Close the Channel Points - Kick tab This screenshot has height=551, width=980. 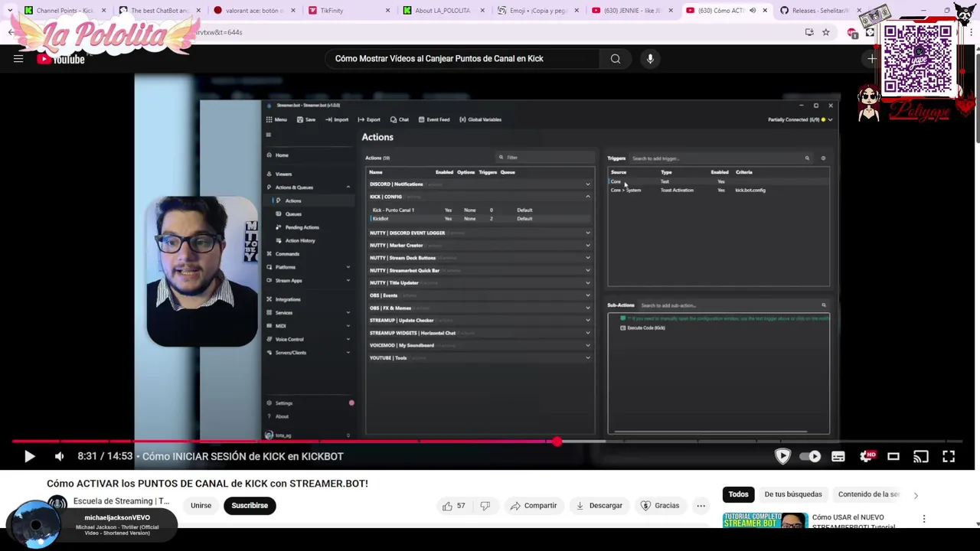pos(103,11)
